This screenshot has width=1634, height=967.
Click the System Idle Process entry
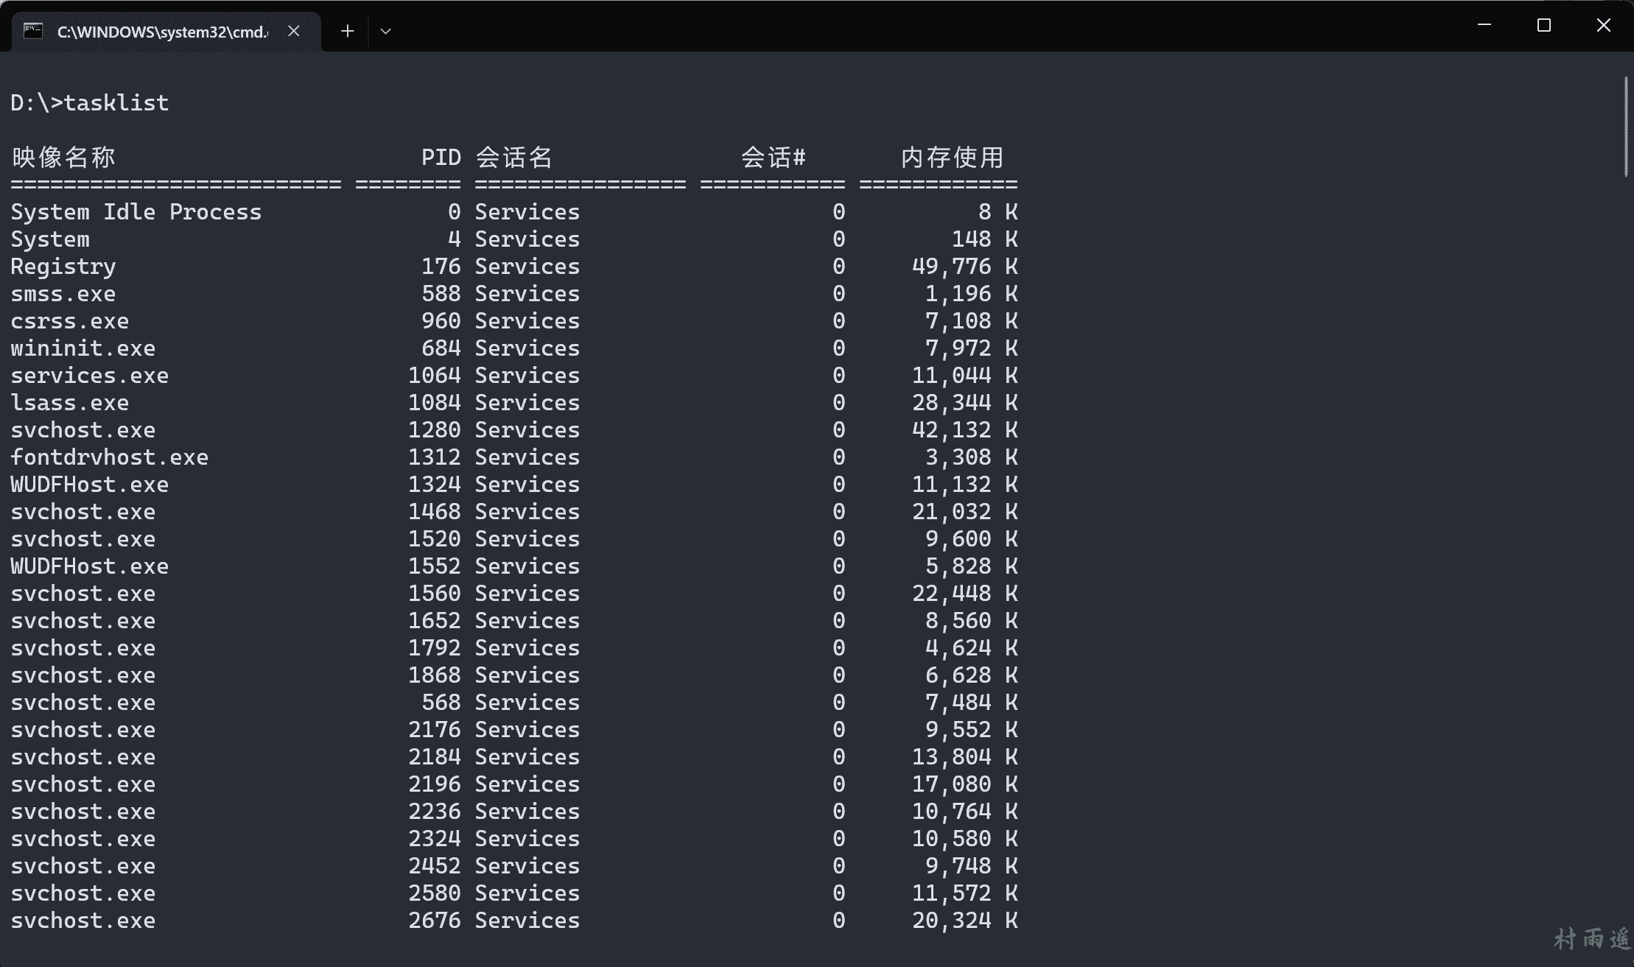136,212
